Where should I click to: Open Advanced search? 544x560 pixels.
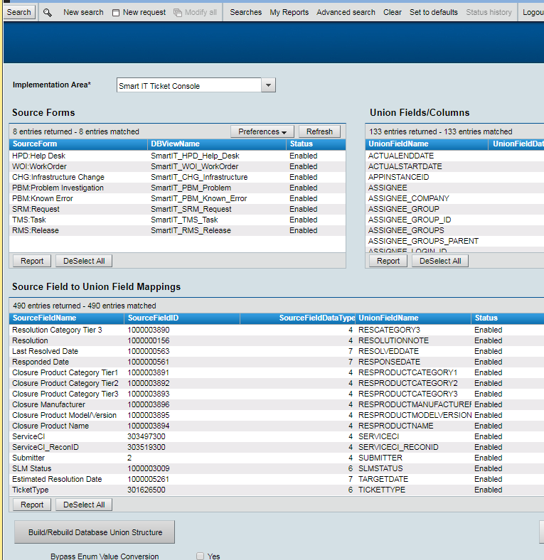346,12
